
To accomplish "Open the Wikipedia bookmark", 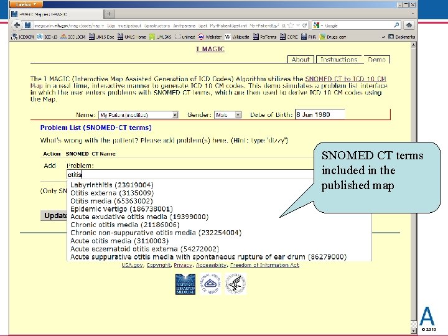I will click(237, 37).
